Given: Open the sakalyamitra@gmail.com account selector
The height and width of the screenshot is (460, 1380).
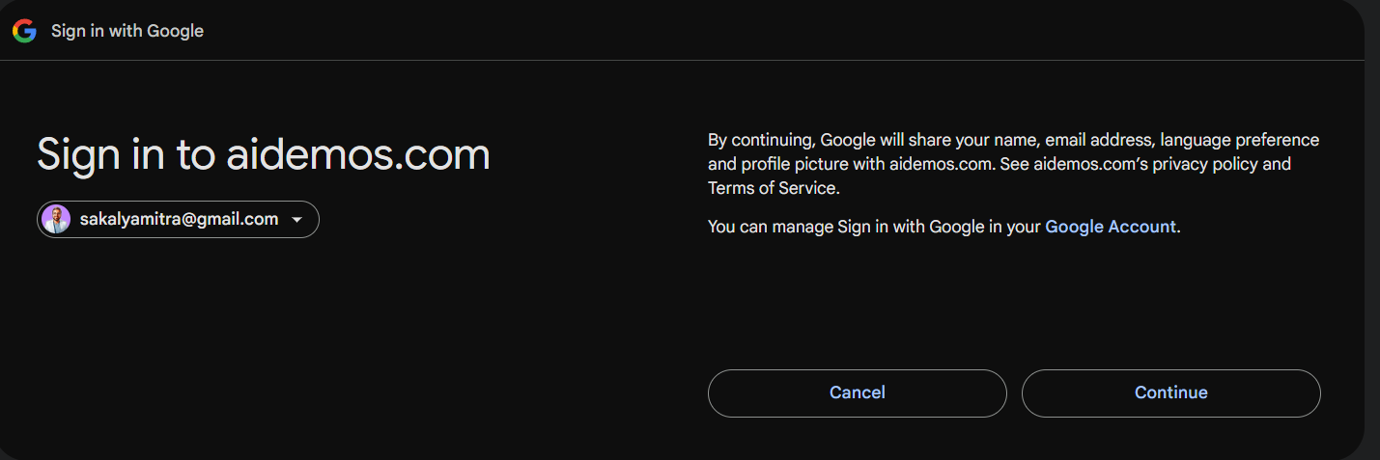Looking at the screenshot, I should [x=178, y=219].
